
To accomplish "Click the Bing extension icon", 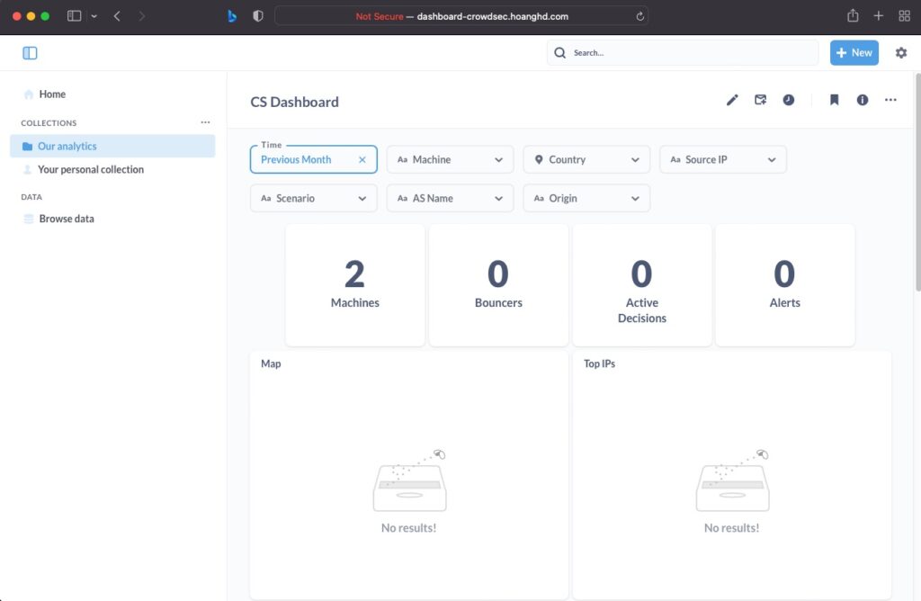I will click(x=232, y=16).
